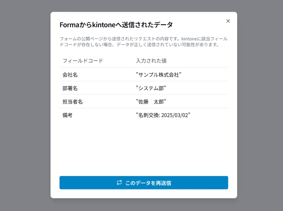Click the resend arrows icon on the blue button
Image resolution: width=283 pixels, height=211 pixels.
pyautogui.click(x=119, y=183)
